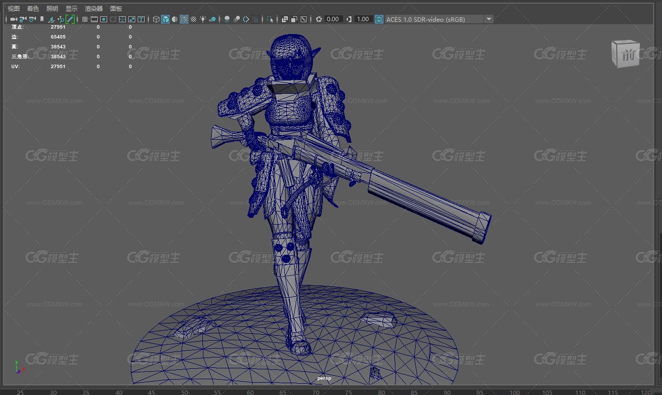Click the 边 count 65405
Image resolution: width=662 pixels, height=395 pixels.
[58, 37]
